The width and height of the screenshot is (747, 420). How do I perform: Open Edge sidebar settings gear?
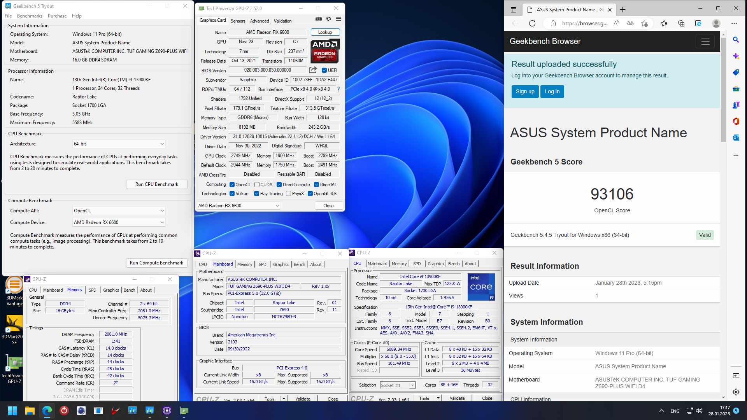736,392
